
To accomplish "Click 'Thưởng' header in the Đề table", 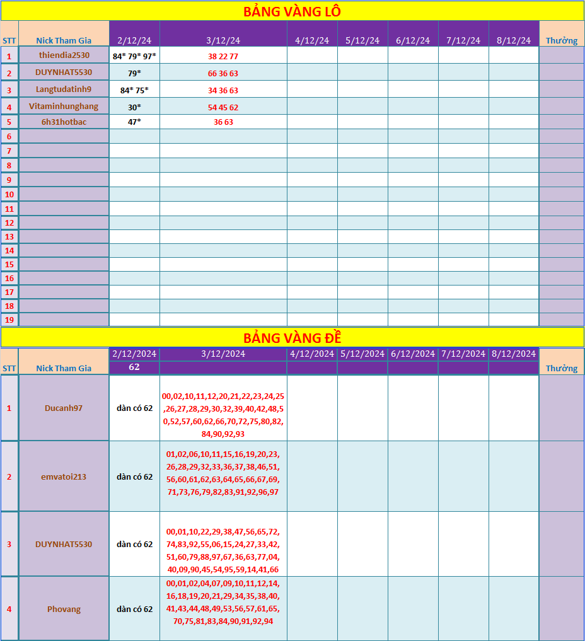I will click(562, 361).
